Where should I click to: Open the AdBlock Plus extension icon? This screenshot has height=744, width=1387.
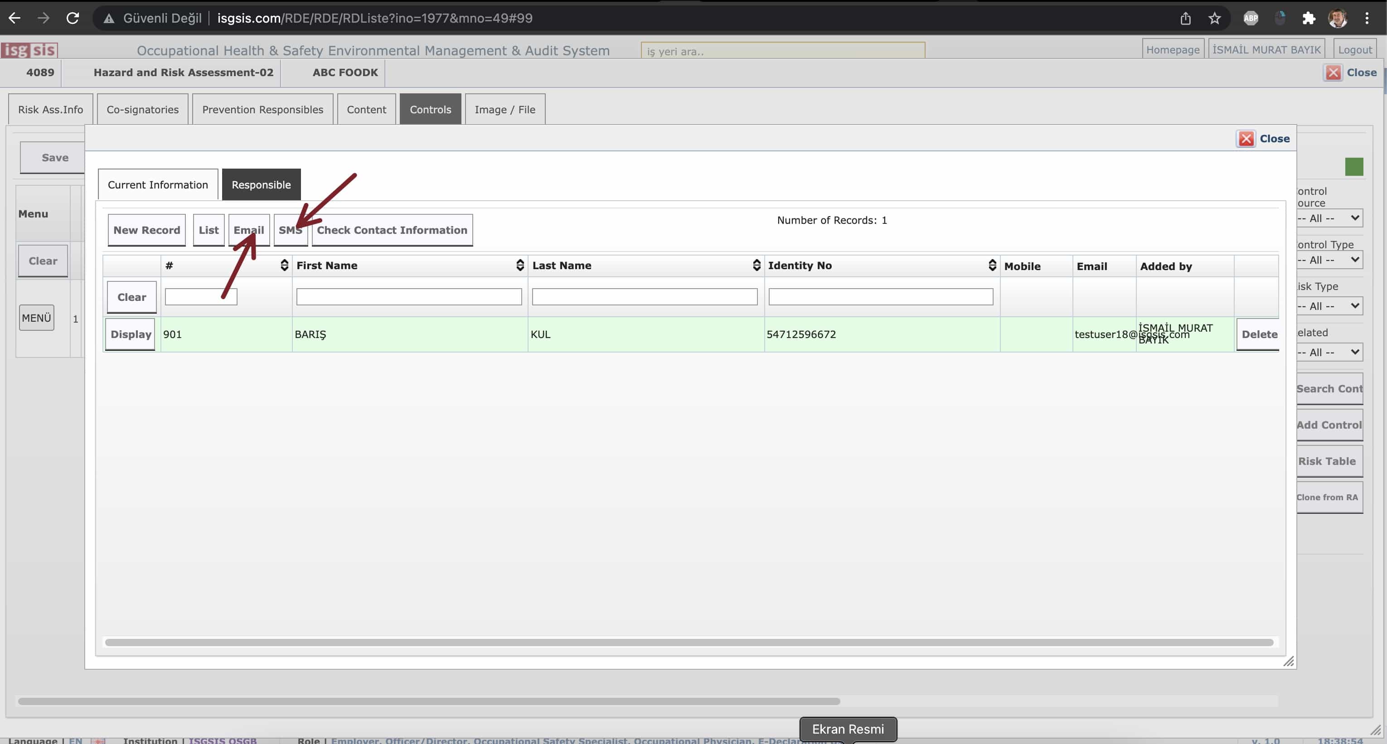pos(1250,18)
